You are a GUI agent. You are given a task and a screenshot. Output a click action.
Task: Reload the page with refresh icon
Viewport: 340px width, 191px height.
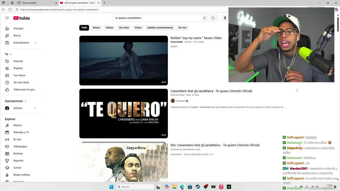click(x=10, y=10)
